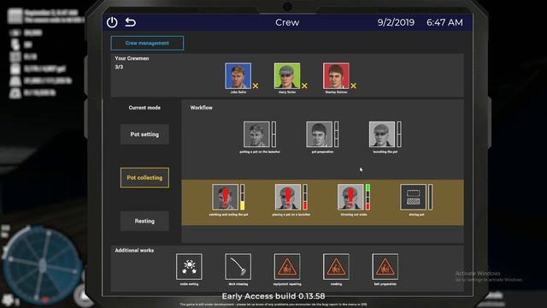
Task: Click the 'launching the pot' worker slot
Action: (382, 134)
